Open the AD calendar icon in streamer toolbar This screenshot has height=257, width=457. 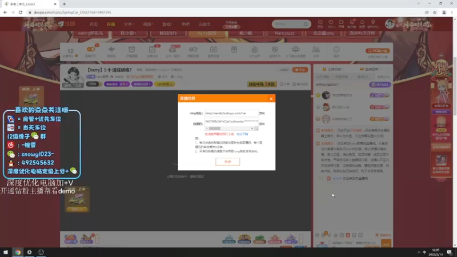coord(213,50)
